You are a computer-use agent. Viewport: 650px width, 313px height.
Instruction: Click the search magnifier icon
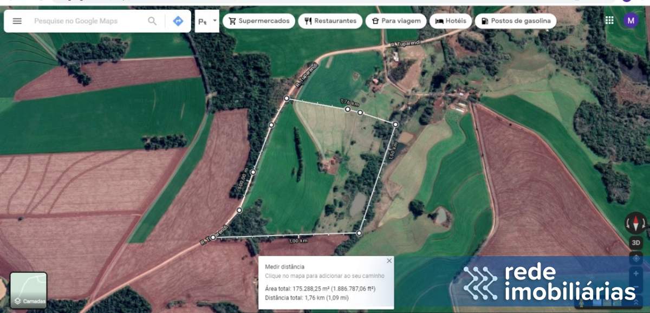click(x=152, y=21)
